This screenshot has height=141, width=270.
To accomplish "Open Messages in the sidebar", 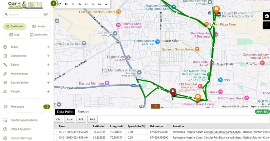I will coord(17,107).
